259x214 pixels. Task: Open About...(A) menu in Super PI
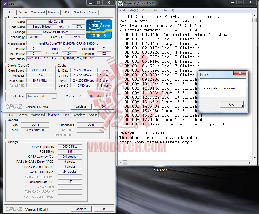point(150,10)
